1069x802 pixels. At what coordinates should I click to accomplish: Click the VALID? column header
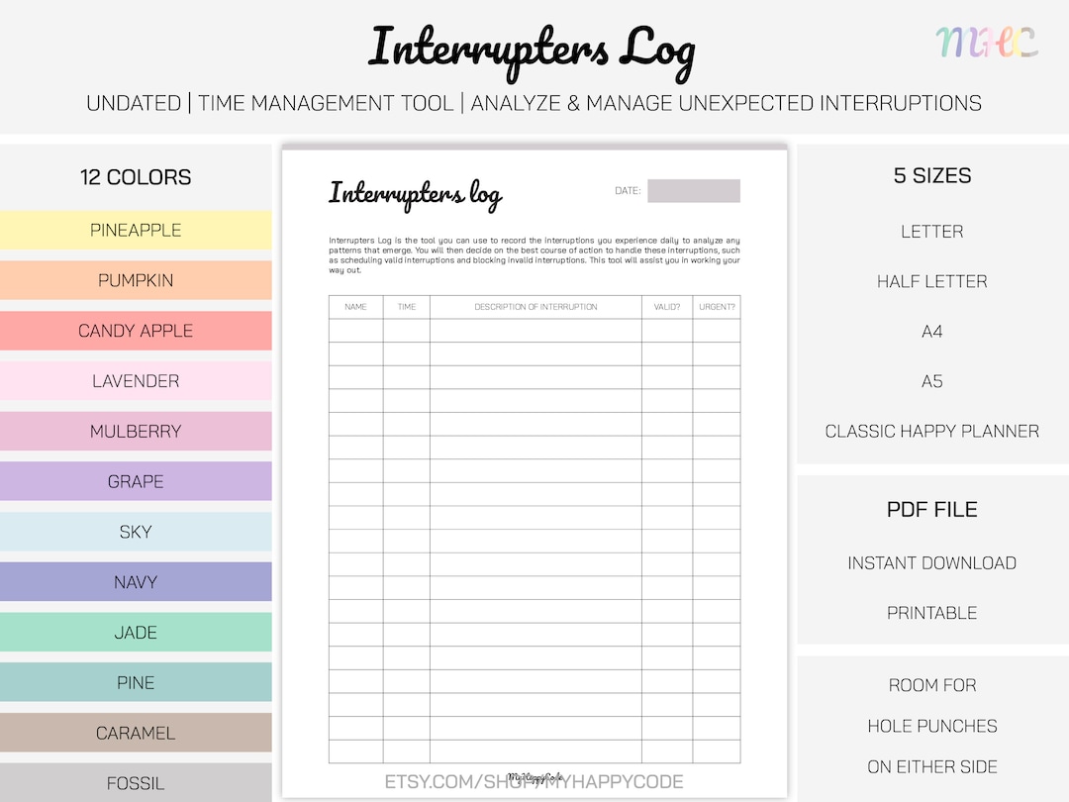point(666,307)
